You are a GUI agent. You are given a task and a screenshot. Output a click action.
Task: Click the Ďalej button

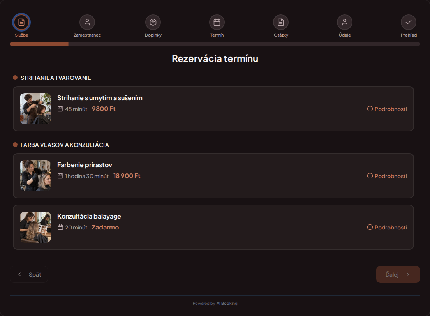pyautogui.click(x=398, y=274)
